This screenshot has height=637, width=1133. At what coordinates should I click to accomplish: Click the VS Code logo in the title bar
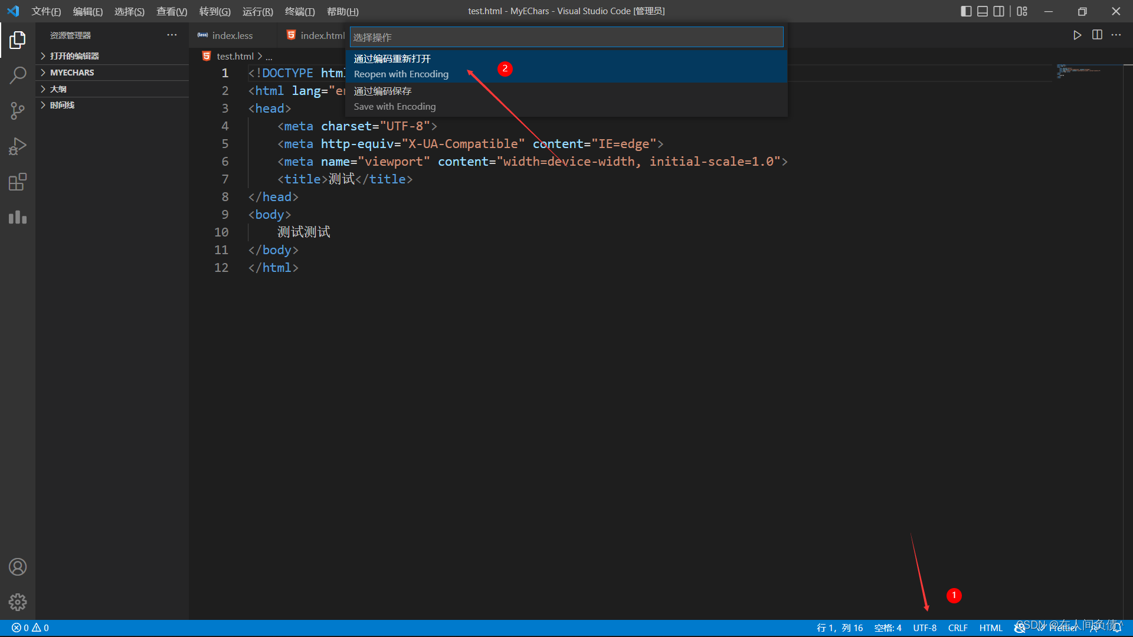[x=13, y=11]
